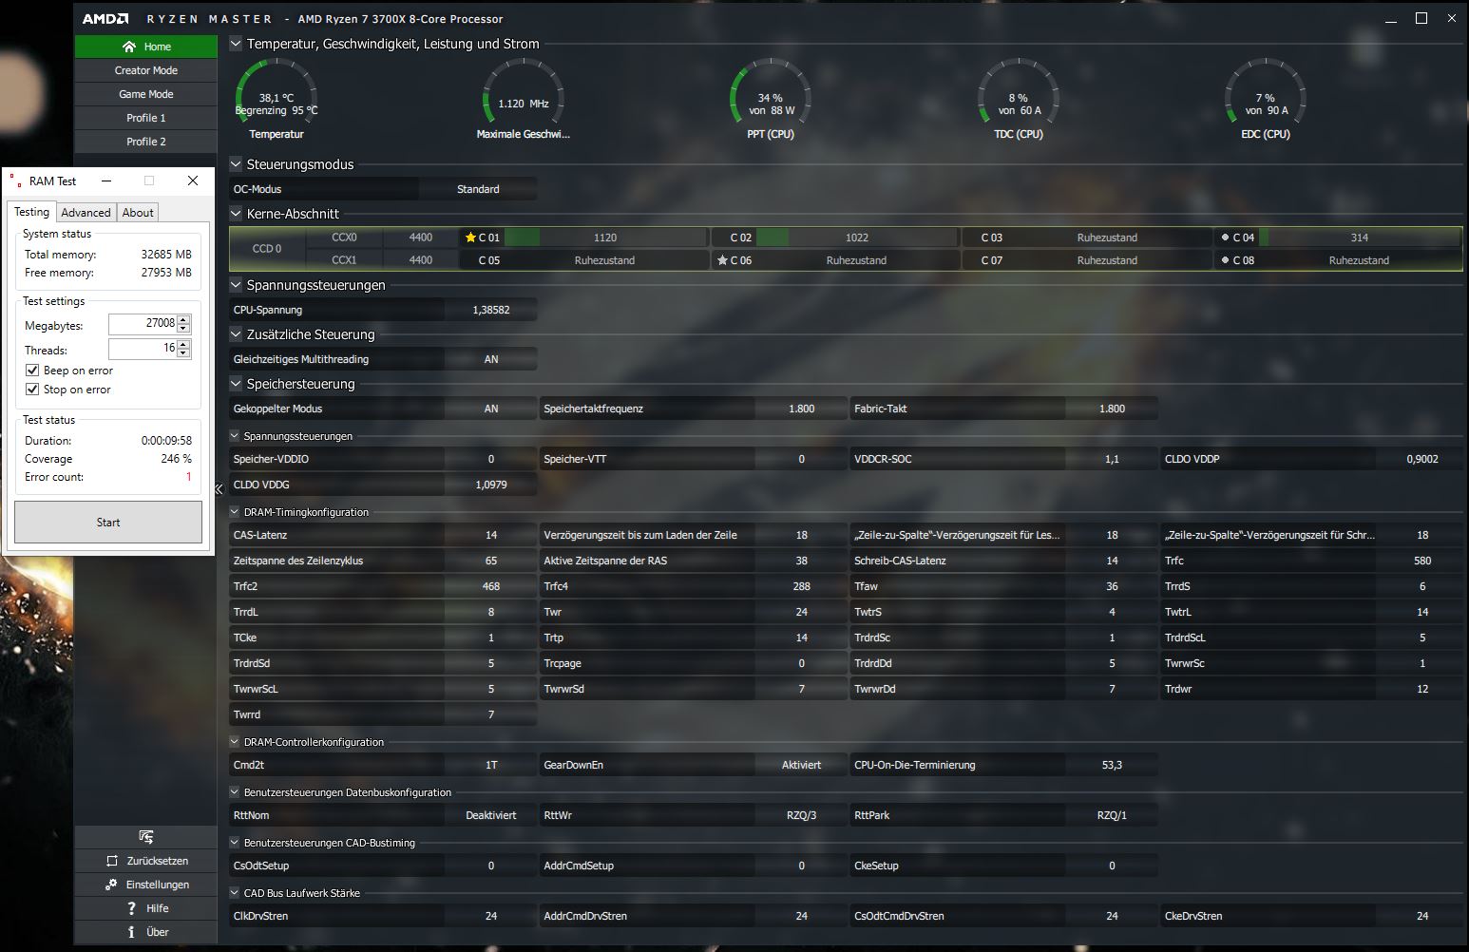Collapse Benutzersteuerungen CAD-Bustiming section
Viewport: 1469px width, 952px height.
(235, 843)
